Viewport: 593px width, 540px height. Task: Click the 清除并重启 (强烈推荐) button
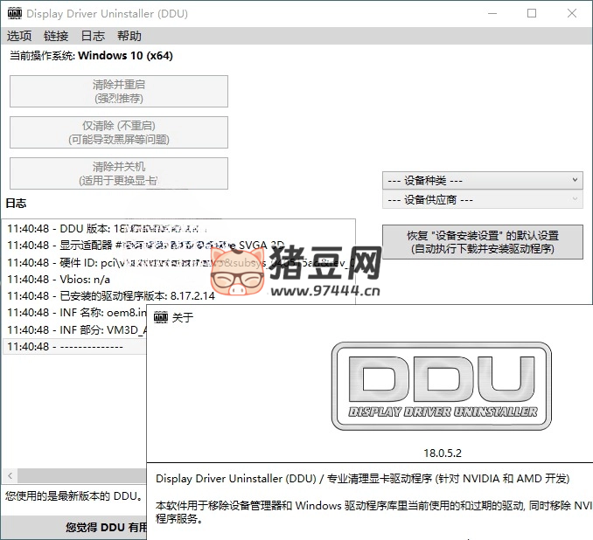click(119, 92)
